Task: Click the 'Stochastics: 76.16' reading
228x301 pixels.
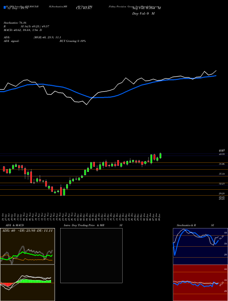Action: pyautogui.click(x=15, y=23)
